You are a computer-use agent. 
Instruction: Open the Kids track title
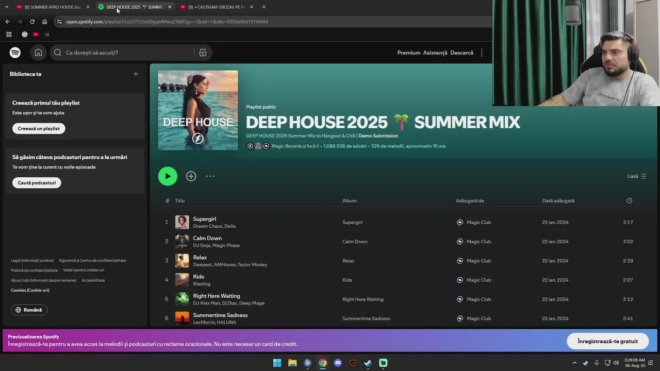coord(199,277)
